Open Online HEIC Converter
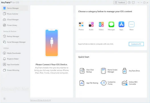This screenshot has width=150, height=103. pos(130,83)
